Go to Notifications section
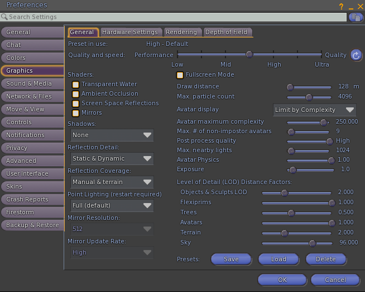The image size is (365, 292). pyautogui.click(x=32, y=135)
